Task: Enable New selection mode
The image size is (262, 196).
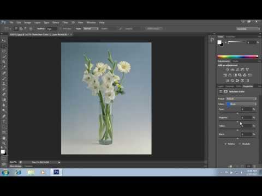Action: (x=16, y=29)
